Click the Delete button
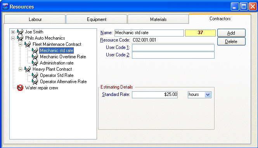 [231, 41]
